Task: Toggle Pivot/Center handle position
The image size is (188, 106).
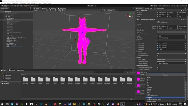Action: tap(27, 6)
